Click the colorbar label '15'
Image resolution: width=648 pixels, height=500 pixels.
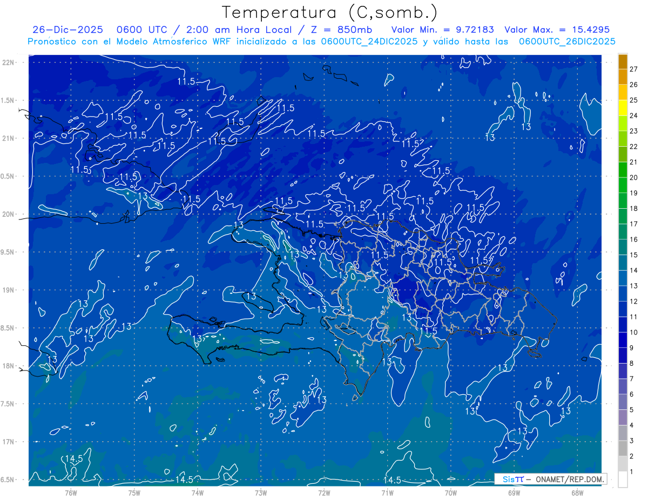pyautogui.click(x=634, y=255)
